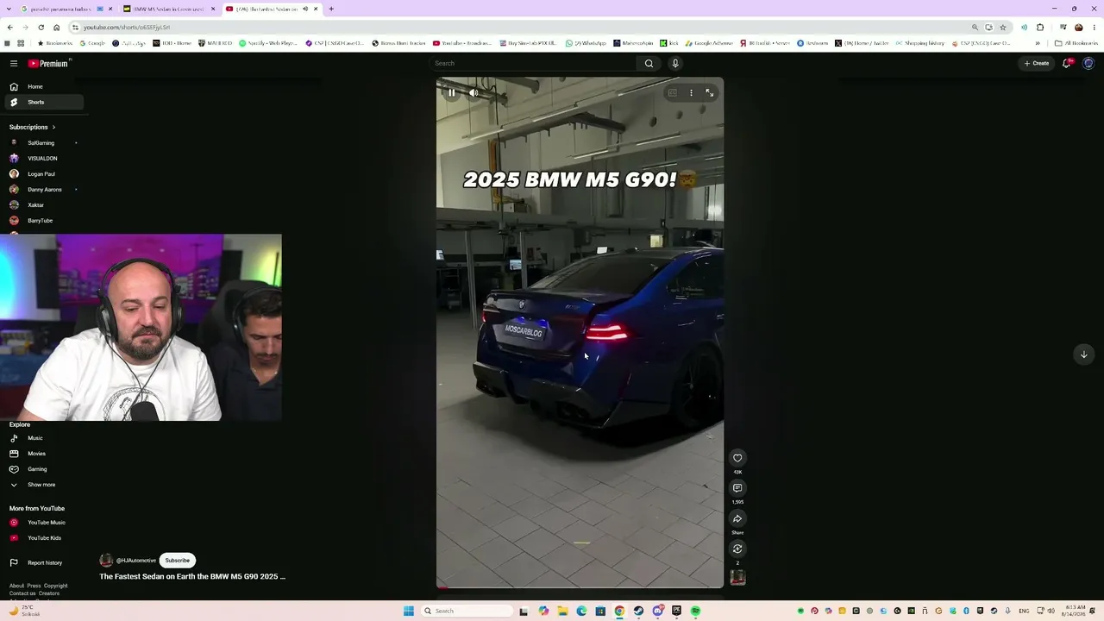Open the SalGaming subscription
The width and height of the screenshot is (1104, 621).
pos(43,143)
